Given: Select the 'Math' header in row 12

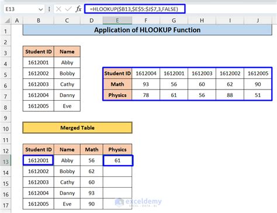Looking at the screenshot, I should 92,150.
